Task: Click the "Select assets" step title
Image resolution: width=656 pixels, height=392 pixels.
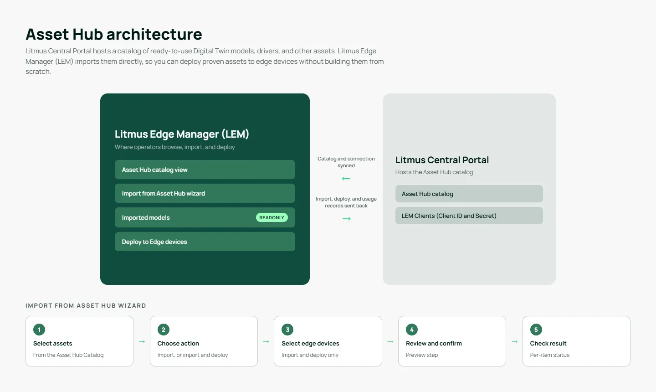Action: (x=53, y=343)
